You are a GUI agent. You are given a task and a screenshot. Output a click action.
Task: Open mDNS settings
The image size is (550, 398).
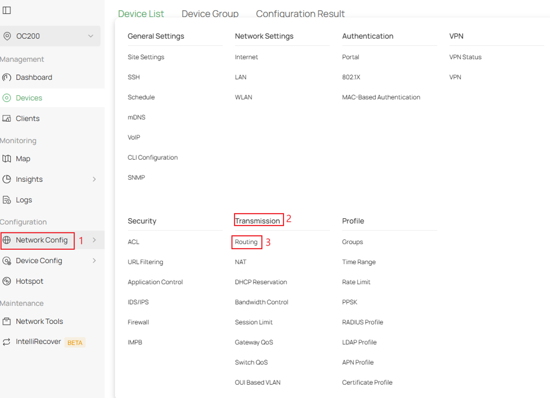click(x=136, y=117)
